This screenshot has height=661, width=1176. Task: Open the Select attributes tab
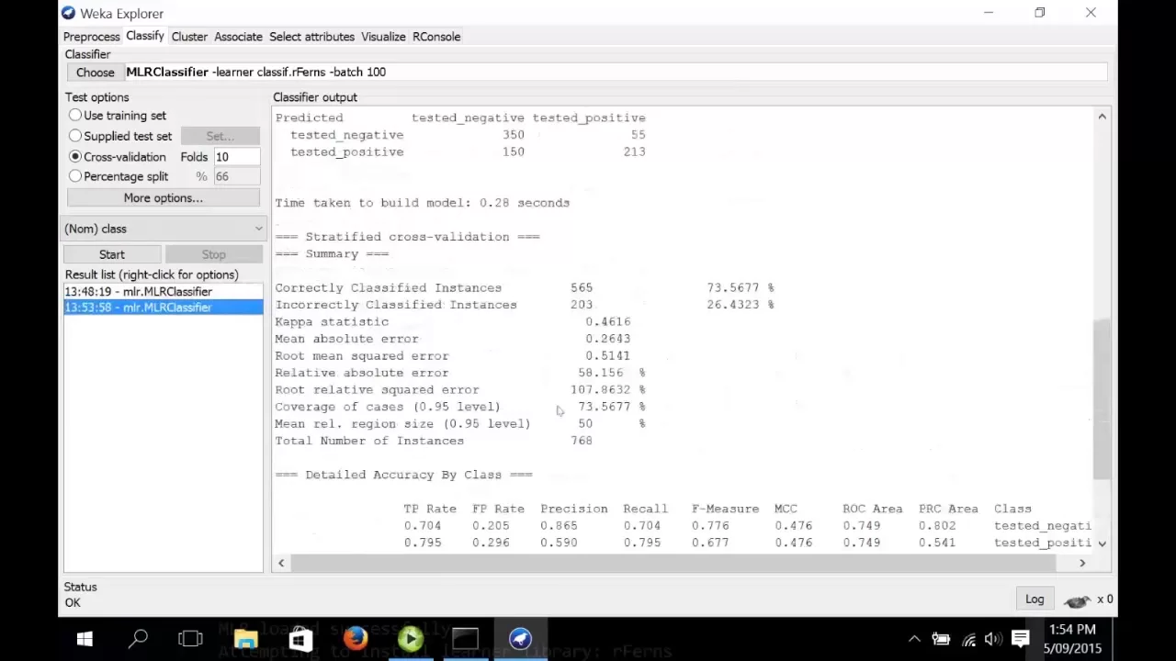311,37
